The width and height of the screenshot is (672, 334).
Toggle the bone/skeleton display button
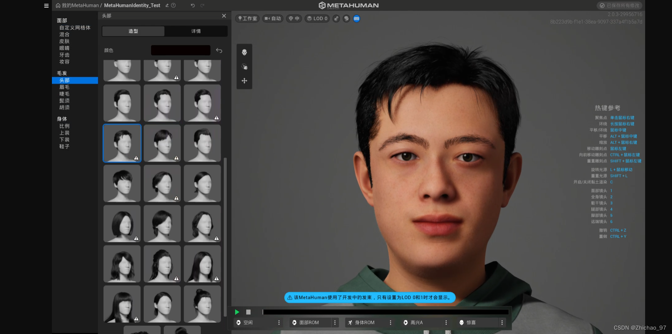[336, 19]
